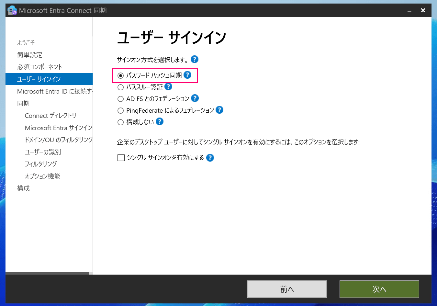Screen dimensions: 437x306
Task: Select AD FS とのフェデレーション radio button
Action: coord(121,99)
